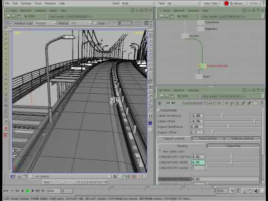This screenshot has width=268, height=201.
Task: Click the network pane back arrow
Action: [161, 16]
